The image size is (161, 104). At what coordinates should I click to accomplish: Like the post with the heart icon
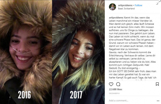click(x=111, y=84)
